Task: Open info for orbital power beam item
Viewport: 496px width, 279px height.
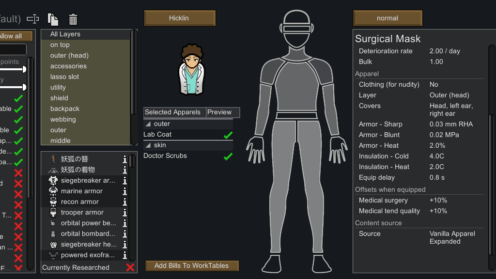Action: [x=124, y=223]
